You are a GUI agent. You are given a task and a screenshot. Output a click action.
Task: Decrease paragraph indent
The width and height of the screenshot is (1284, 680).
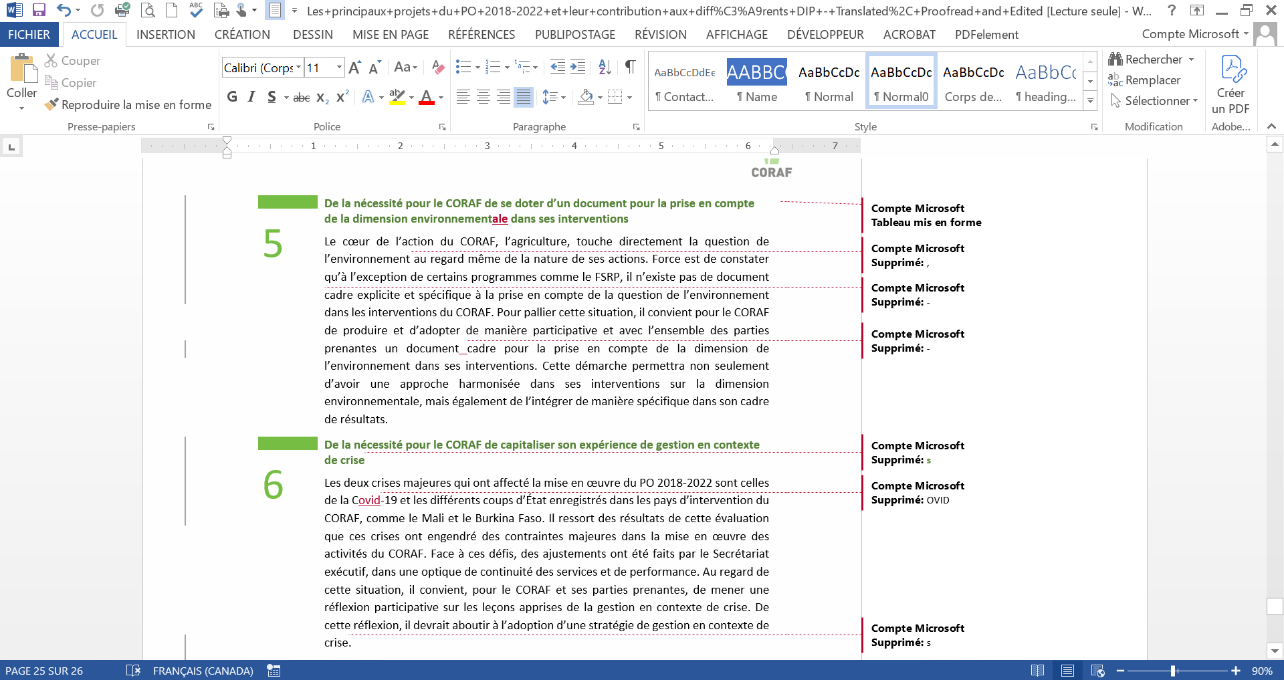pyautogui.click(x=557, y=67)
